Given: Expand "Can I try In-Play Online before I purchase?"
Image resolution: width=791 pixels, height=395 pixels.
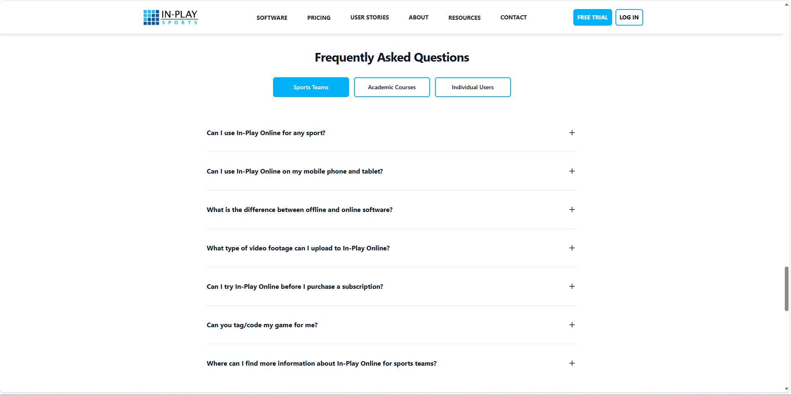Looking at the screenshot, I should pyautogui.click(x=572, y=286).
